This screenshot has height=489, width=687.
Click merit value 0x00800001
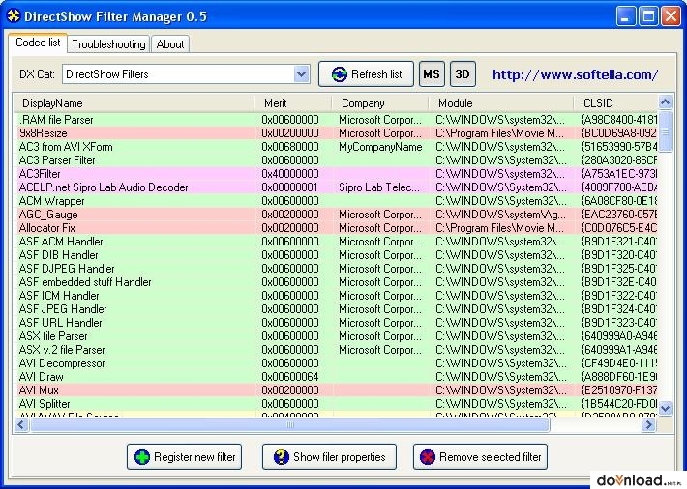[290, 187]
